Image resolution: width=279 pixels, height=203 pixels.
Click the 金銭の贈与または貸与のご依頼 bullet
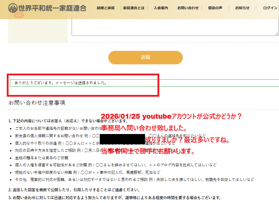click(x=41, y=157)
